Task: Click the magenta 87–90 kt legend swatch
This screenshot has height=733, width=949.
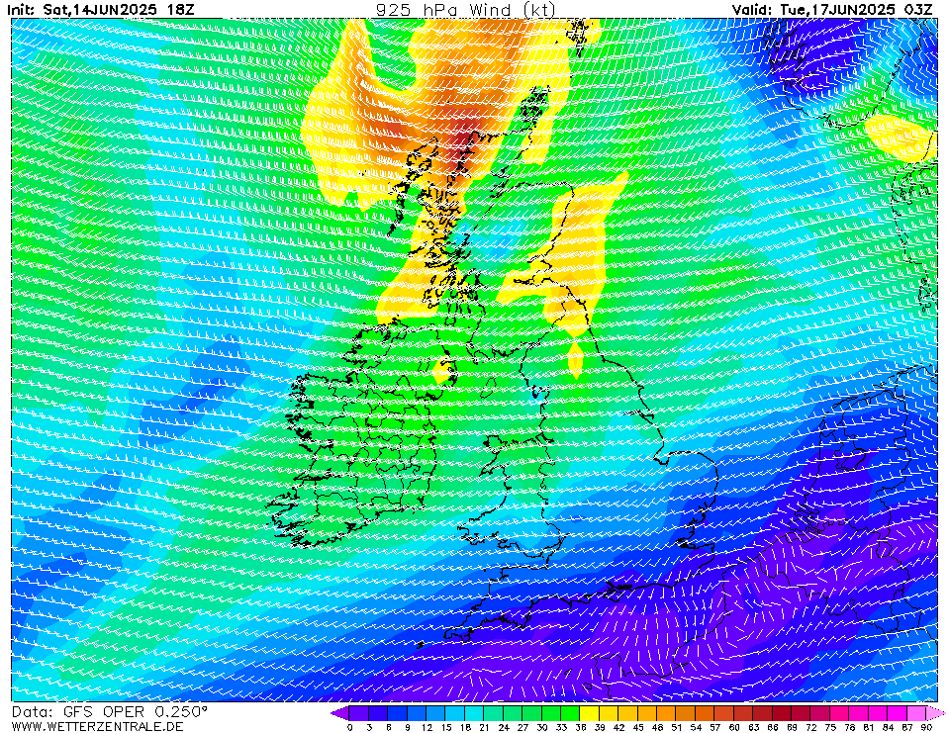Action: pos(916,713)
